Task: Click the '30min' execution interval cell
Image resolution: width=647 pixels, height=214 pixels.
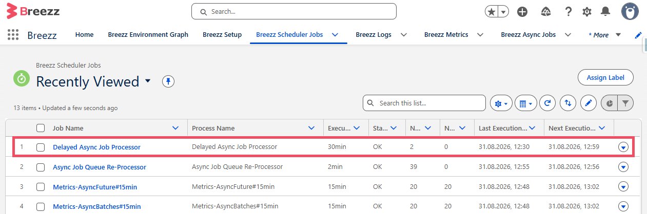Action: tap(337, 147)
